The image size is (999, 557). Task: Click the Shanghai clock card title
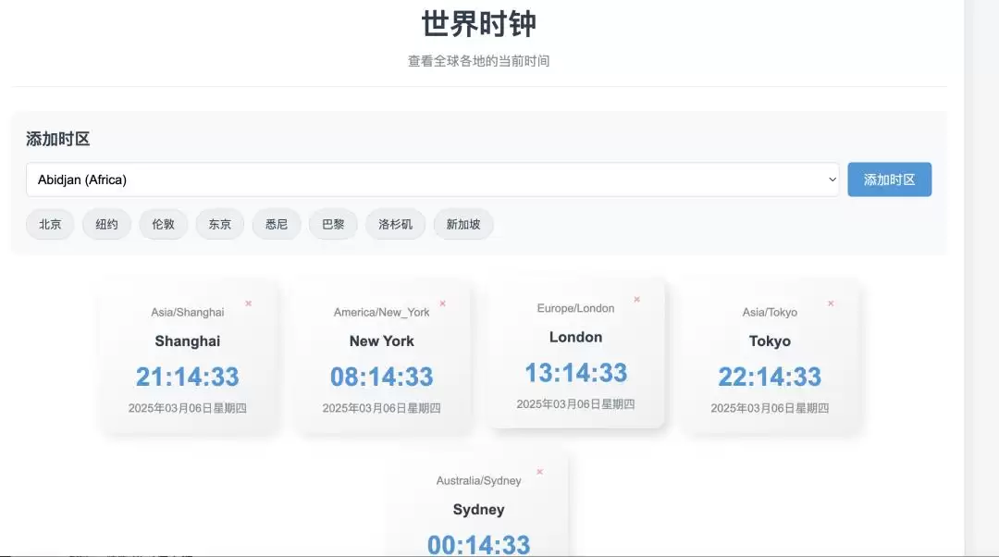pos(187,341)
